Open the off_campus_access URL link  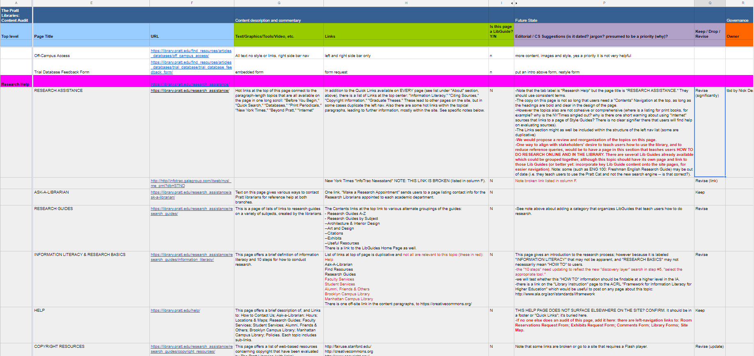coord(191,53)
